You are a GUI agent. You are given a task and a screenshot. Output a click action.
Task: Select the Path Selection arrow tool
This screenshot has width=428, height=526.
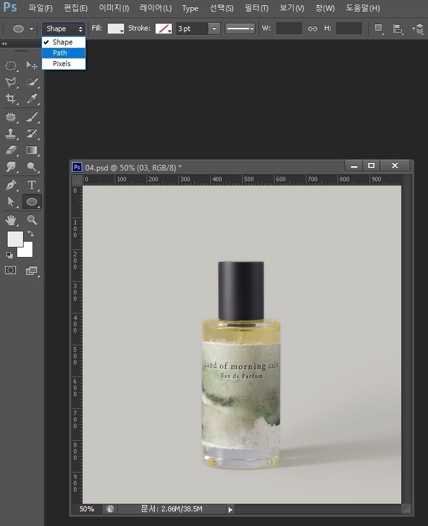pos(11,202)
